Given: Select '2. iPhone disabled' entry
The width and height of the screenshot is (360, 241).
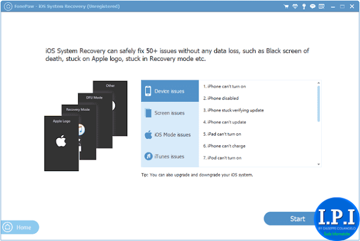Looking at the screenshot, I should 220,98.
